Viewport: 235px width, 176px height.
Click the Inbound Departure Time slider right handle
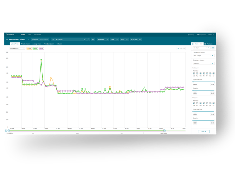pyautogui.click(x=215, y=112)
